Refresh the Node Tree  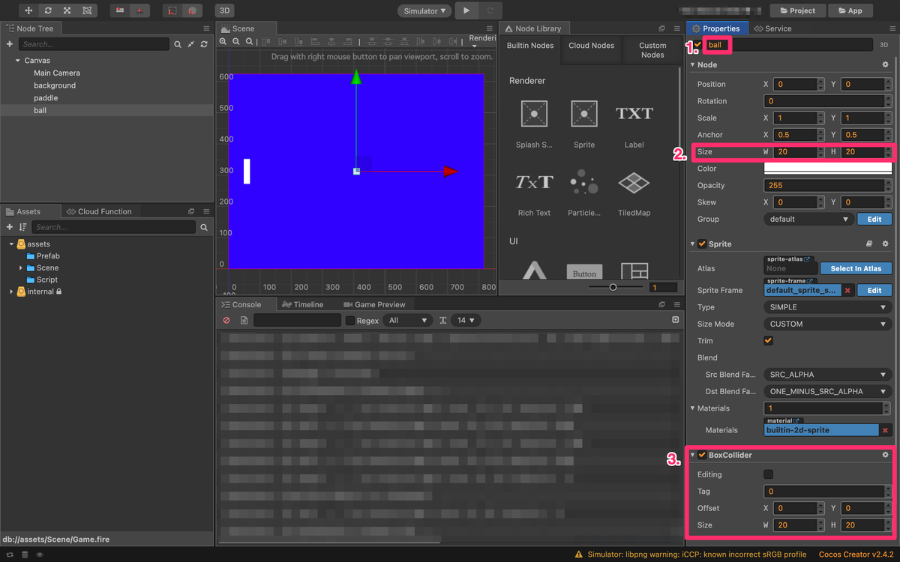tap(203, 45)
